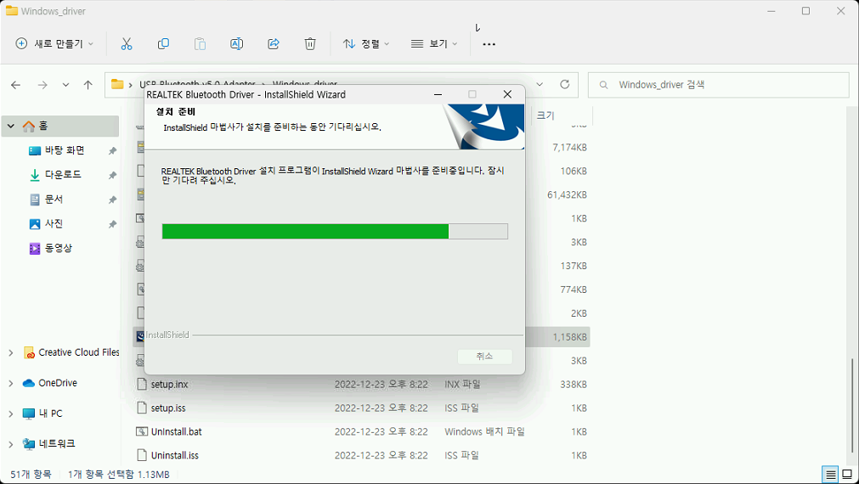Click the 7,174KB size cell

point(570,147)
